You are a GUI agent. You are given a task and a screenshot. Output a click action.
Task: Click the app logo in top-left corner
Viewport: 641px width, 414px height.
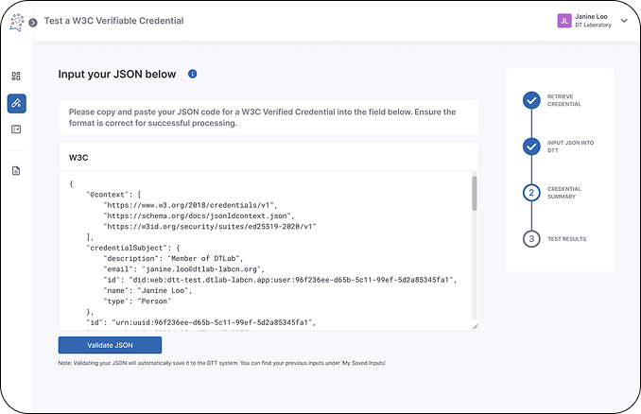pos(16,21)
